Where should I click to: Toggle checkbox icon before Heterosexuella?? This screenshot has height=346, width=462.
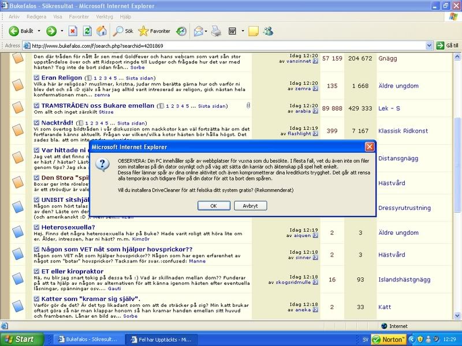(36, 227)
